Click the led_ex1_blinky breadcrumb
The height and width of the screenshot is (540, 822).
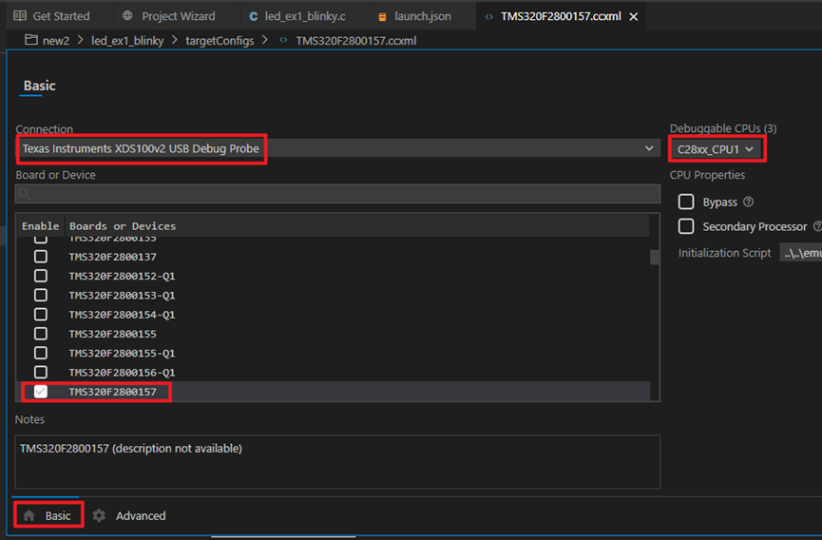[x=127, y=40]
